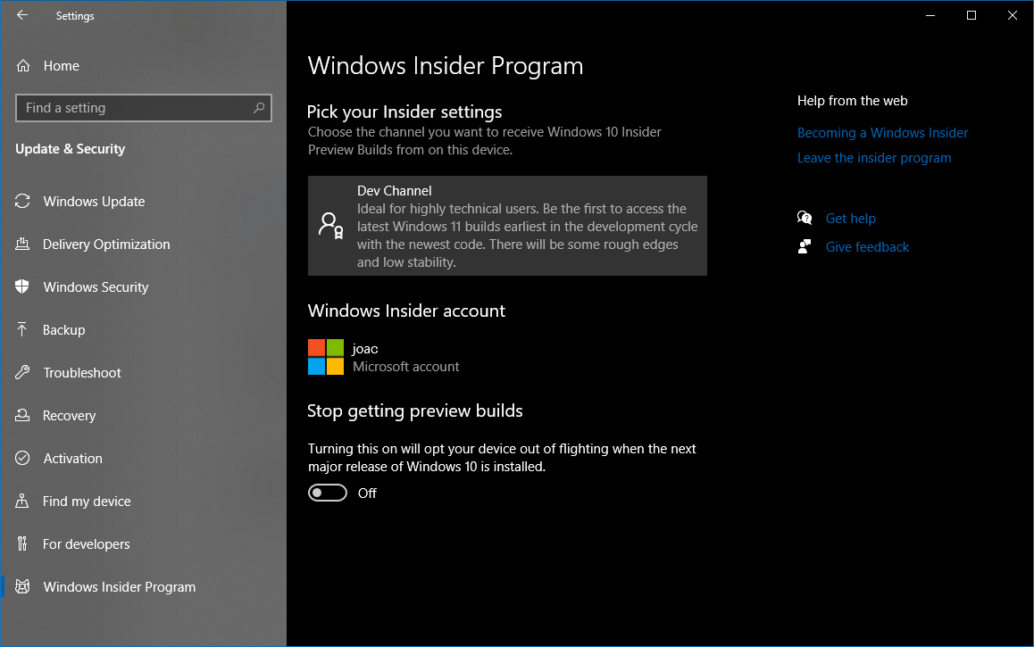Select the joac Microsoft account entry
Image resolution: width=1034 pixels, height=647 pixels.
click(x=384, y=357)
